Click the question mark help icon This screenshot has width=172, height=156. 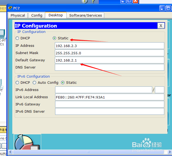(93, 1)
